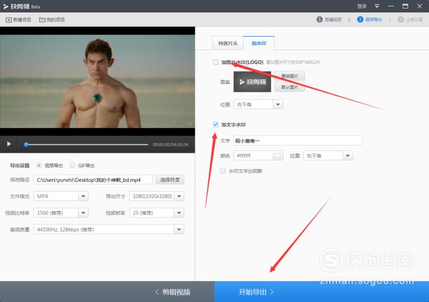The image size is (429, 302).
Task: Select GIF导出 radio button
Action: point(73,165)
